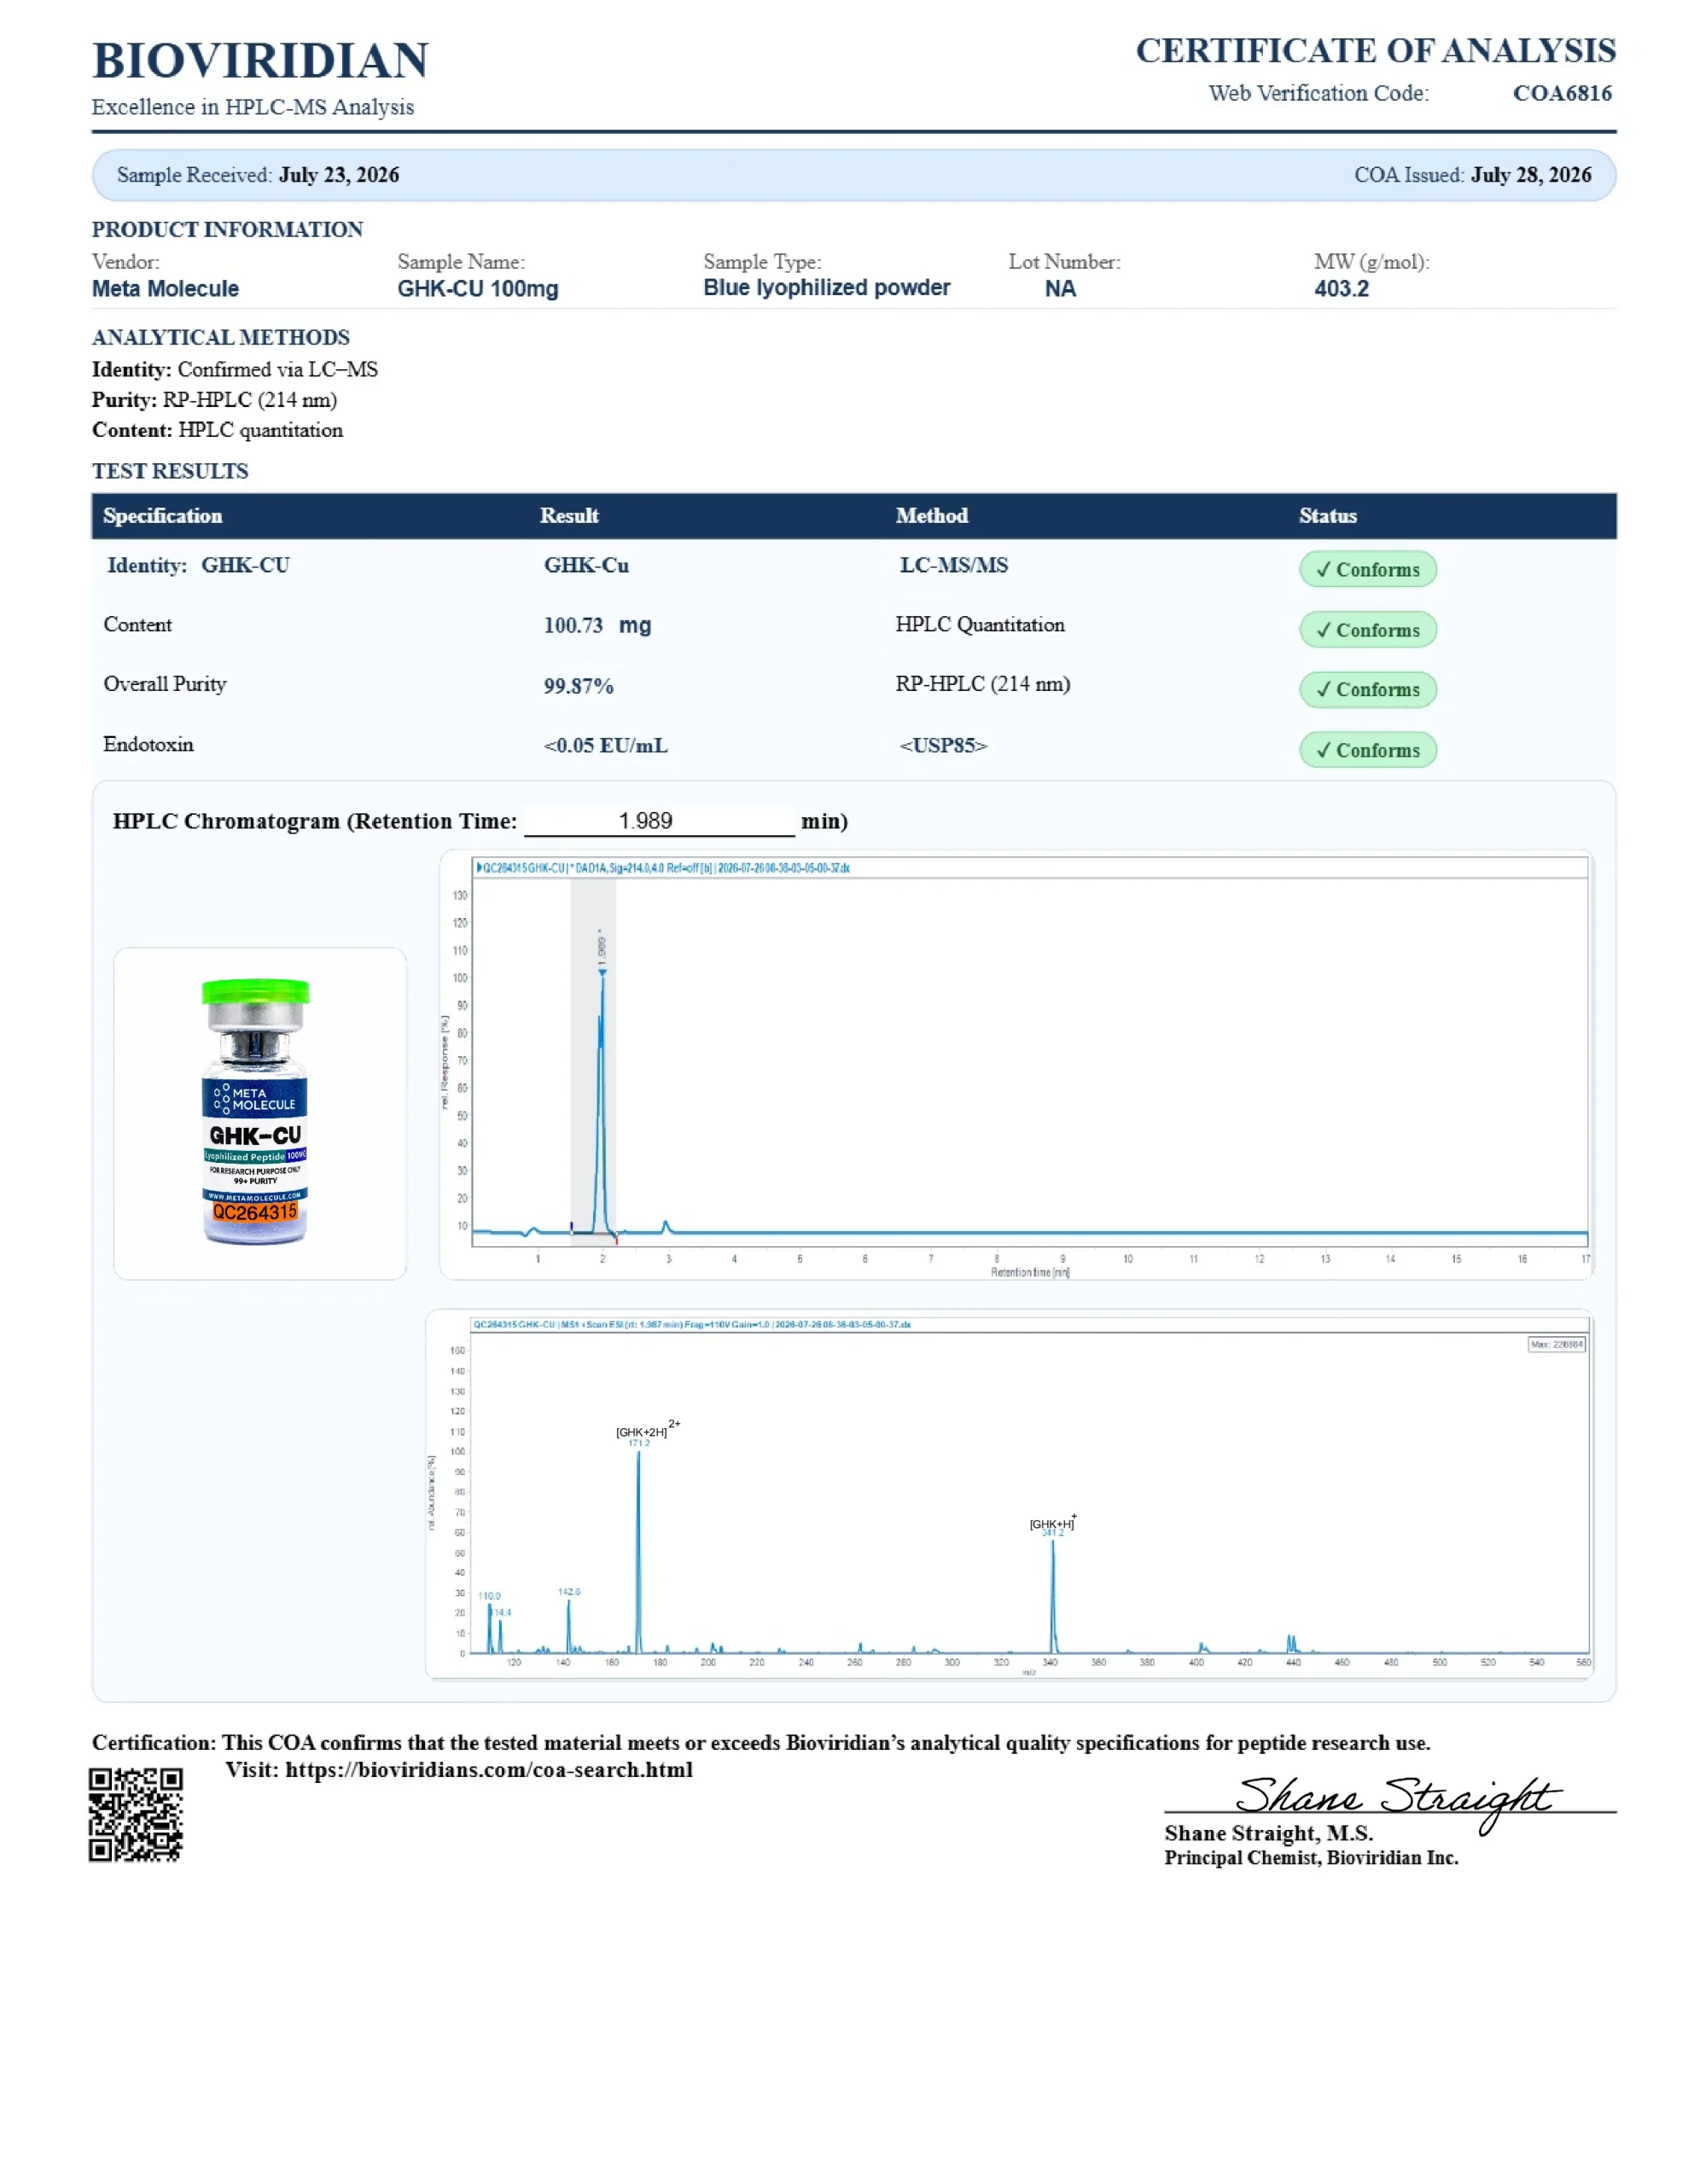1688x2184 pixels.
Task: Select the web verification code COA6816
Action: tap(1562, 93)
